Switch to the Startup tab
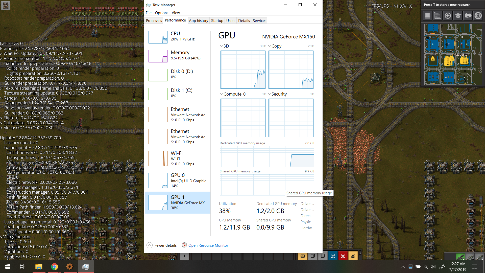Viewport: 485px width, 273px height. tap(217, 20)
